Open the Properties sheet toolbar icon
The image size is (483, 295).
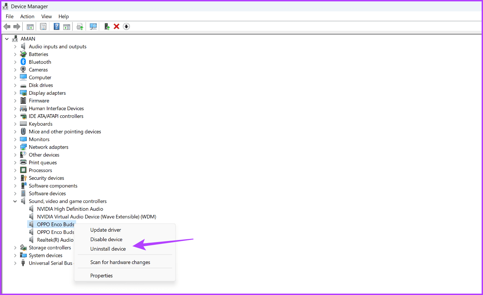[43, 26]
